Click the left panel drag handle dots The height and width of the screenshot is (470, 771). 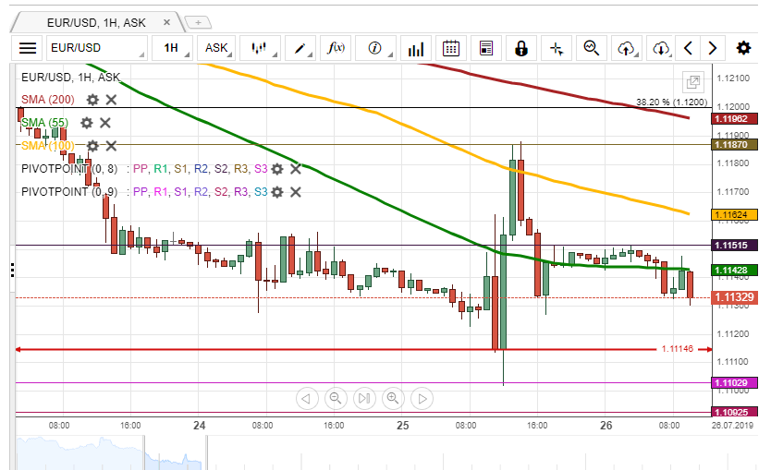coord(12,271)
